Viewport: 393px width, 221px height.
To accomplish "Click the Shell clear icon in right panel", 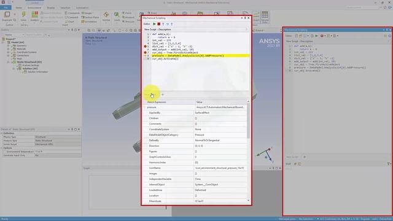I will tap(295, 164).
